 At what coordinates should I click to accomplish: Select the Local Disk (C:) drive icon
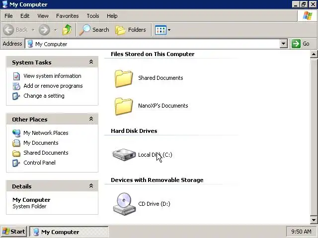coord(124,155)
